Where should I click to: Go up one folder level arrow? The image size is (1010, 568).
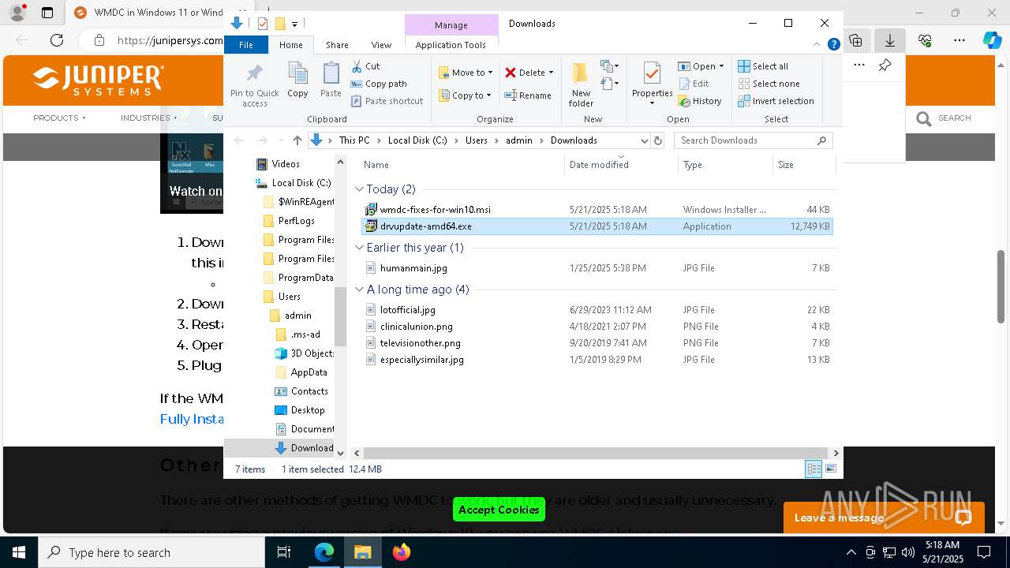pyautogui.click(x=297, y=140)
